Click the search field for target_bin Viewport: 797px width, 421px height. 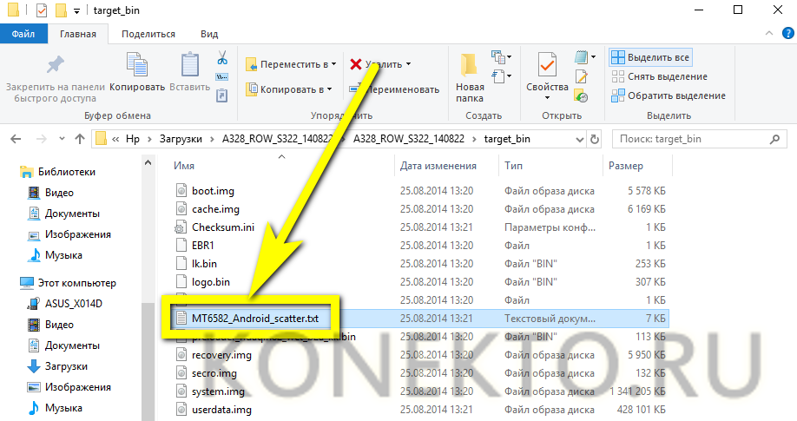[x=695, y=139]
